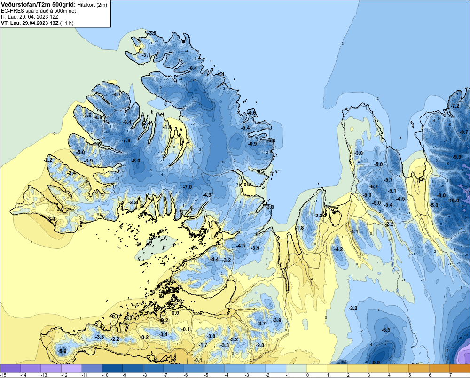Screen dimensions: 470x378
Task: Click the "-4.2" temperature value on the map
Action: 338,249
